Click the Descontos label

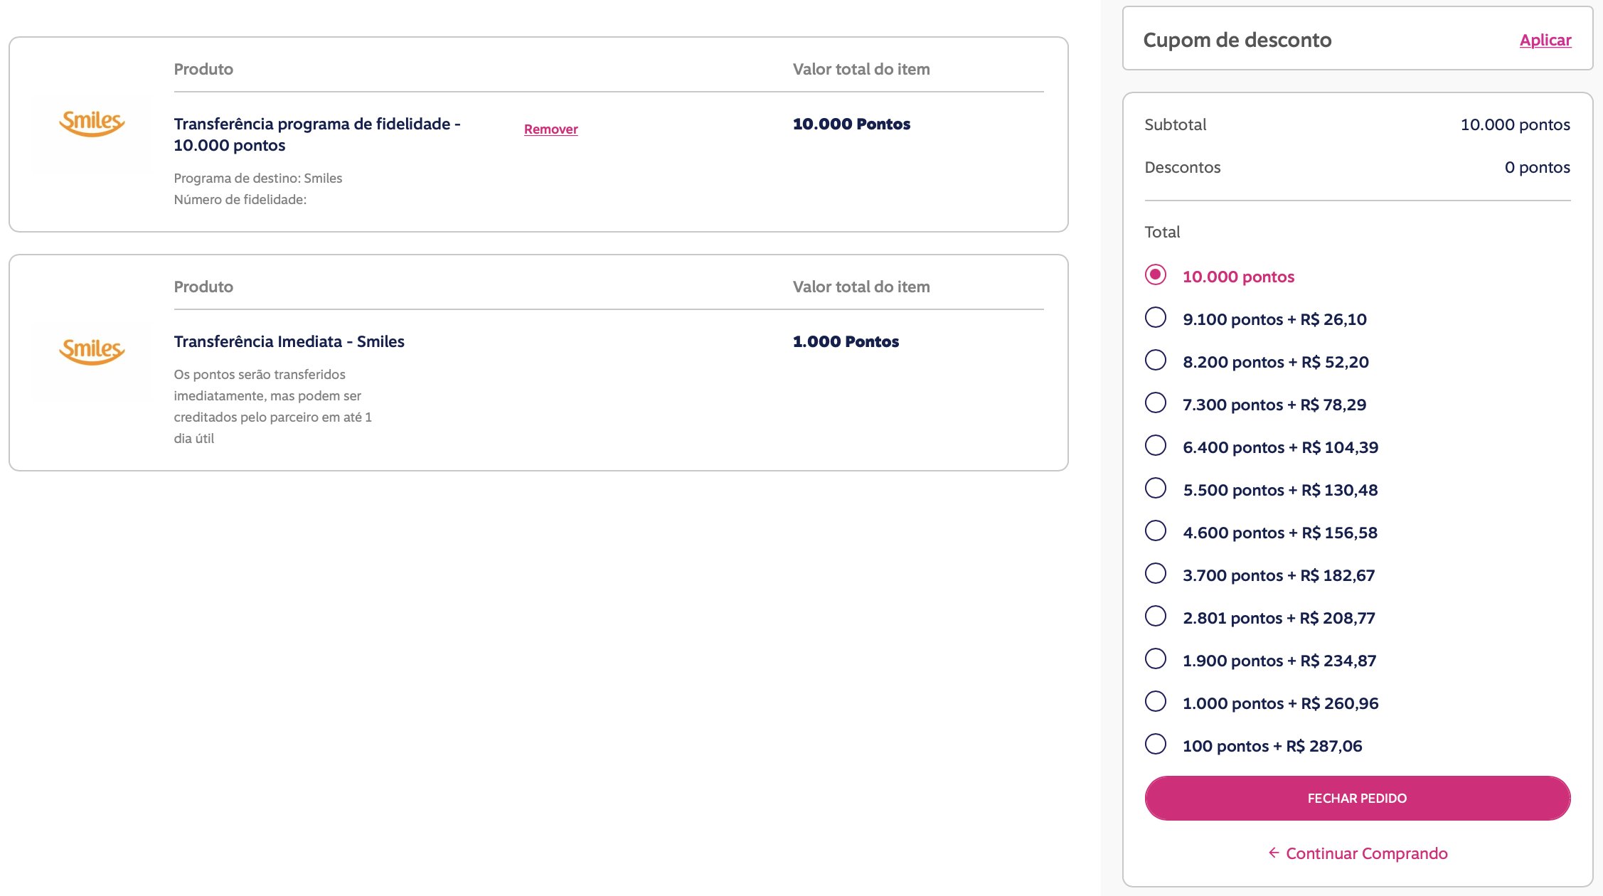coord(1182,167)
